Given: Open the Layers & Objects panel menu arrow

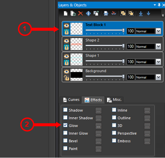Looking at the screenshot, I should (155, 5).
